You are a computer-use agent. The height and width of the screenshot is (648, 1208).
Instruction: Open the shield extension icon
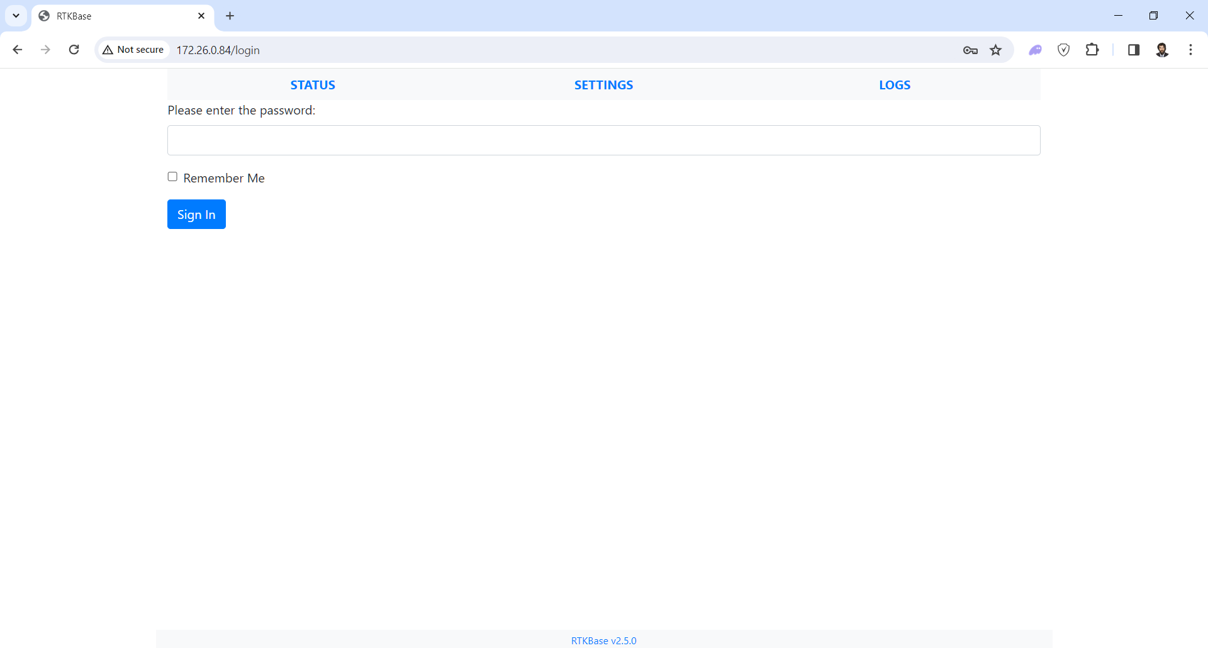tap(1064, 50)
